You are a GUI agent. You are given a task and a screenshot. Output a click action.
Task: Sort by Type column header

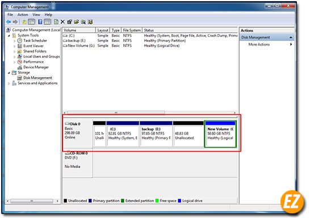point(116,30)
